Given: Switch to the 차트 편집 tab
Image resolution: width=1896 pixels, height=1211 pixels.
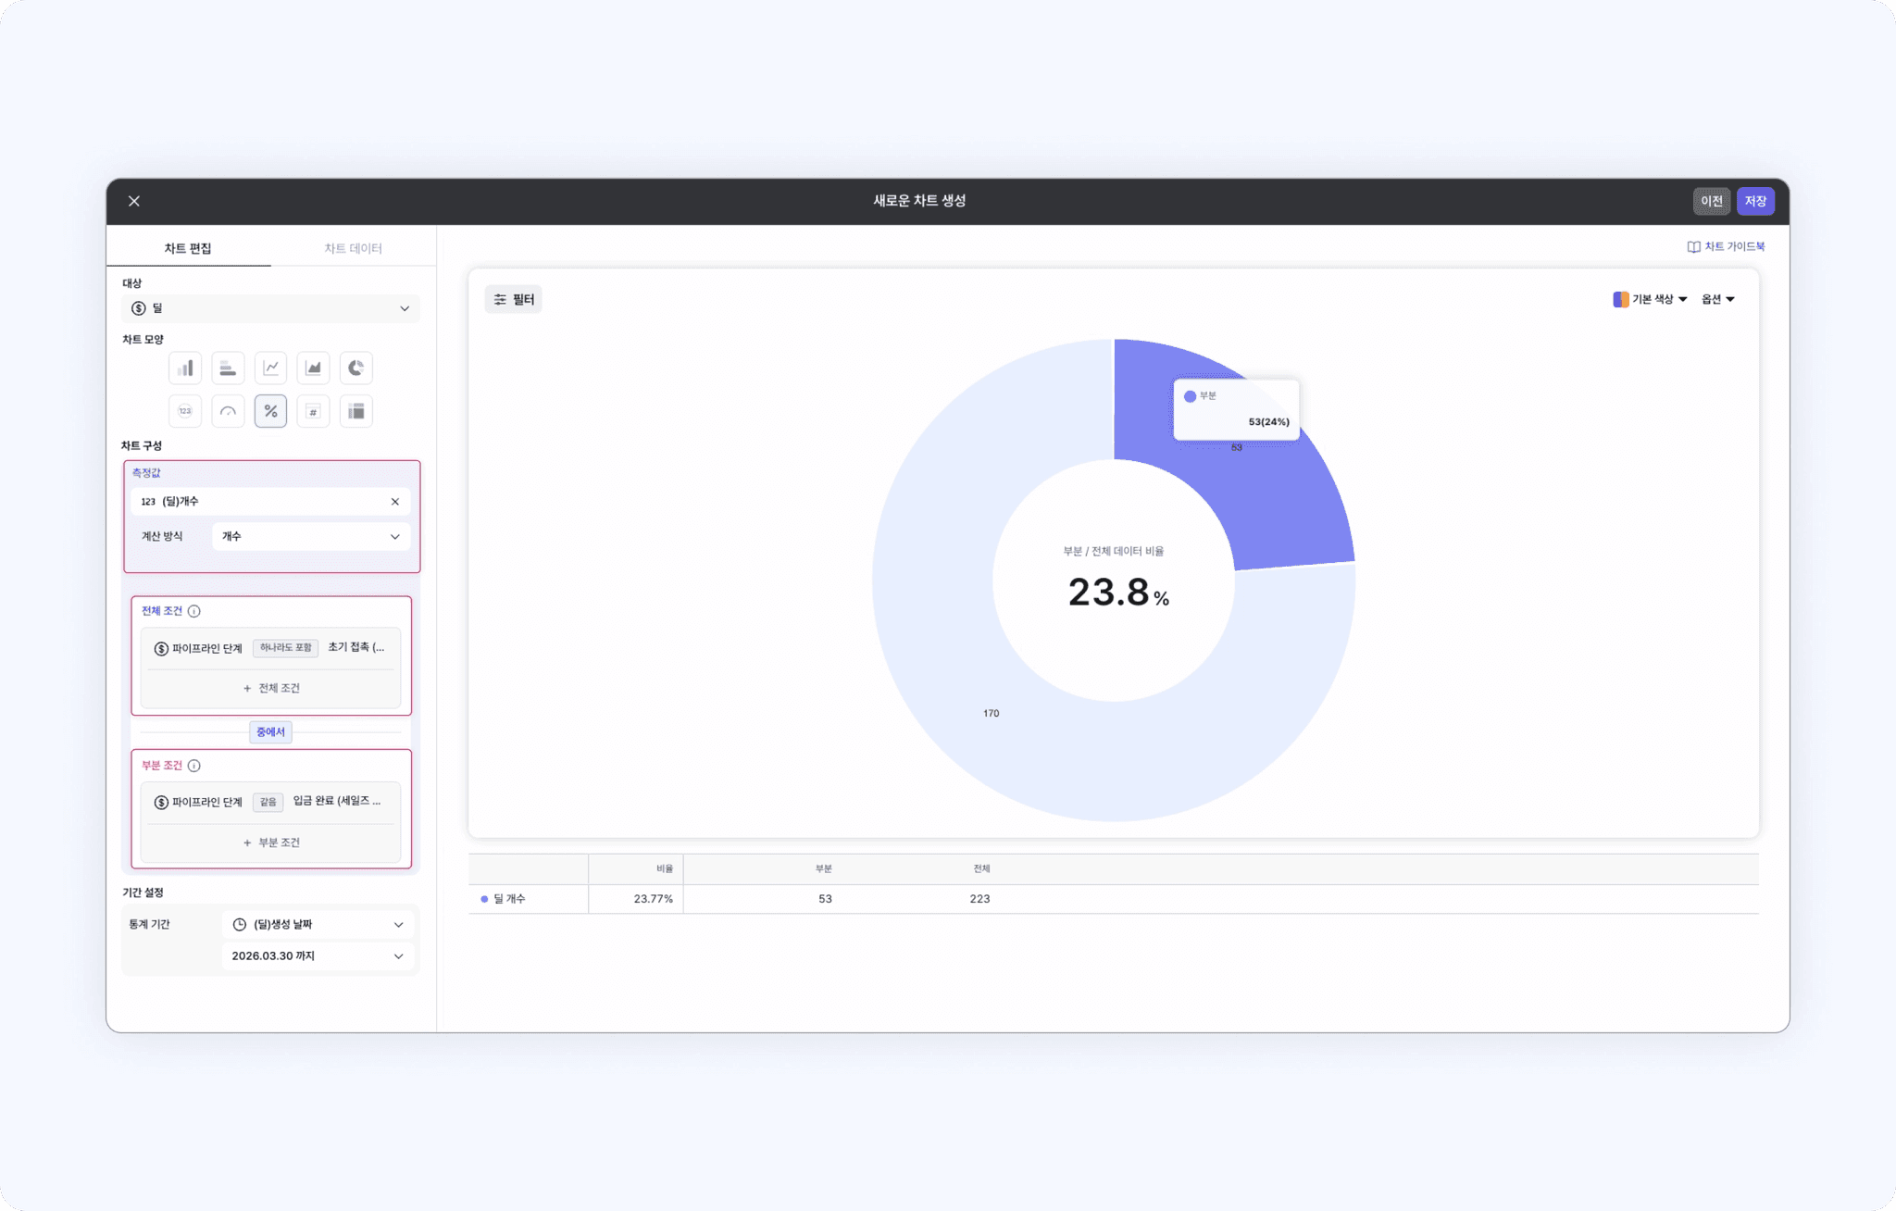Looking at the screenshot, I should pos(188,248).
